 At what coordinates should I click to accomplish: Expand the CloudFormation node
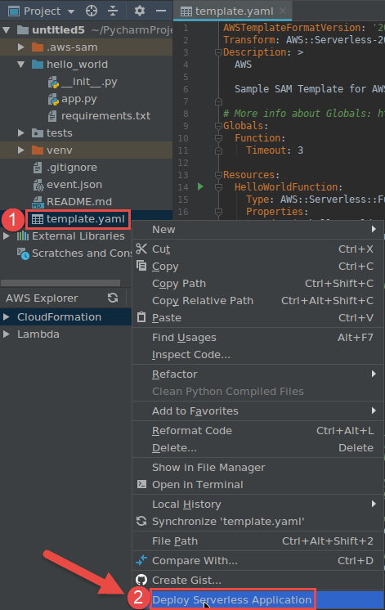(7, 317)
